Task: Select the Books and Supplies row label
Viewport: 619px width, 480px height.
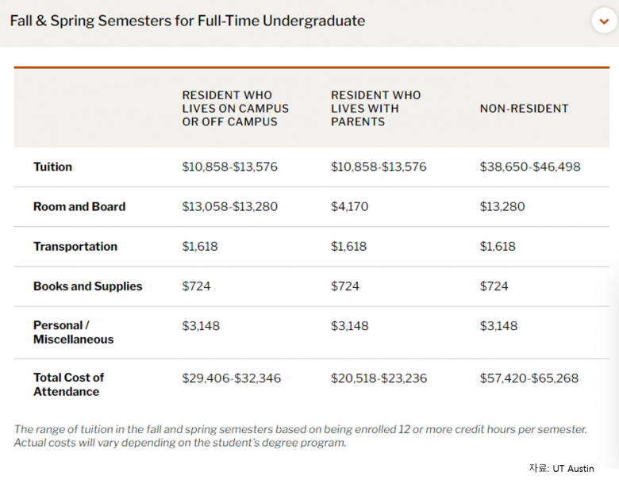Action: 87,286
